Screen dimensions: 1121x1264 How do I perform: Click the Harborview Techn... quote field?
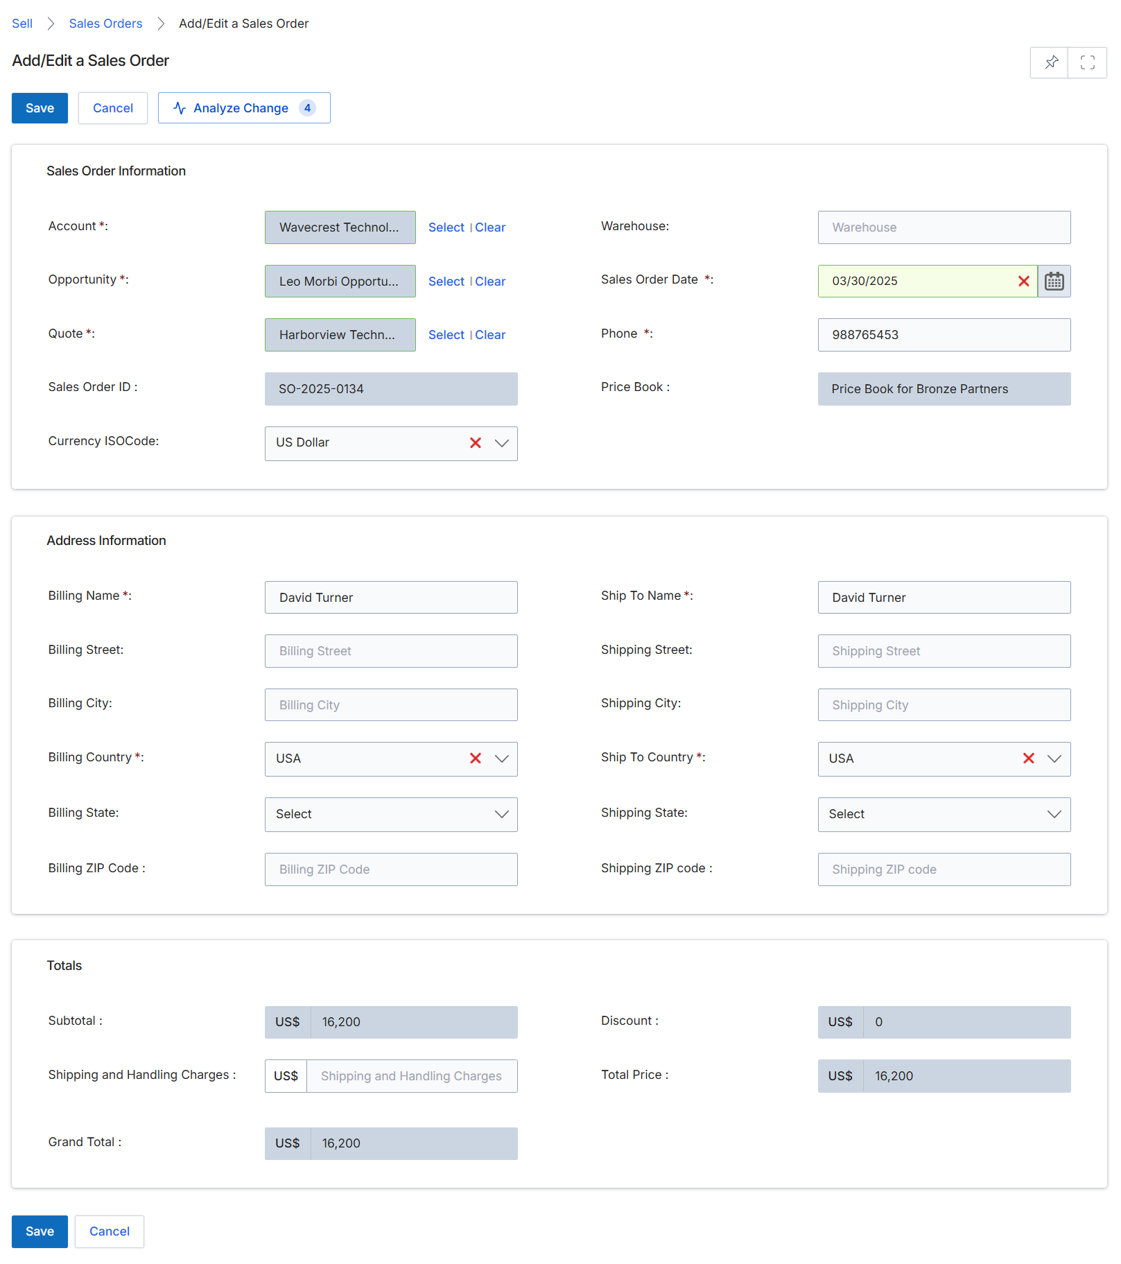click(x=340, y=335)
